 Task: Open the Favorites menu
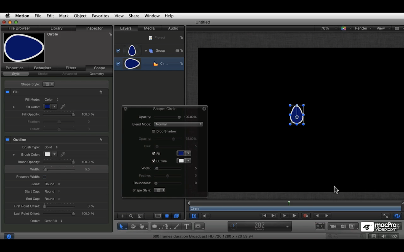pos(100,16)
